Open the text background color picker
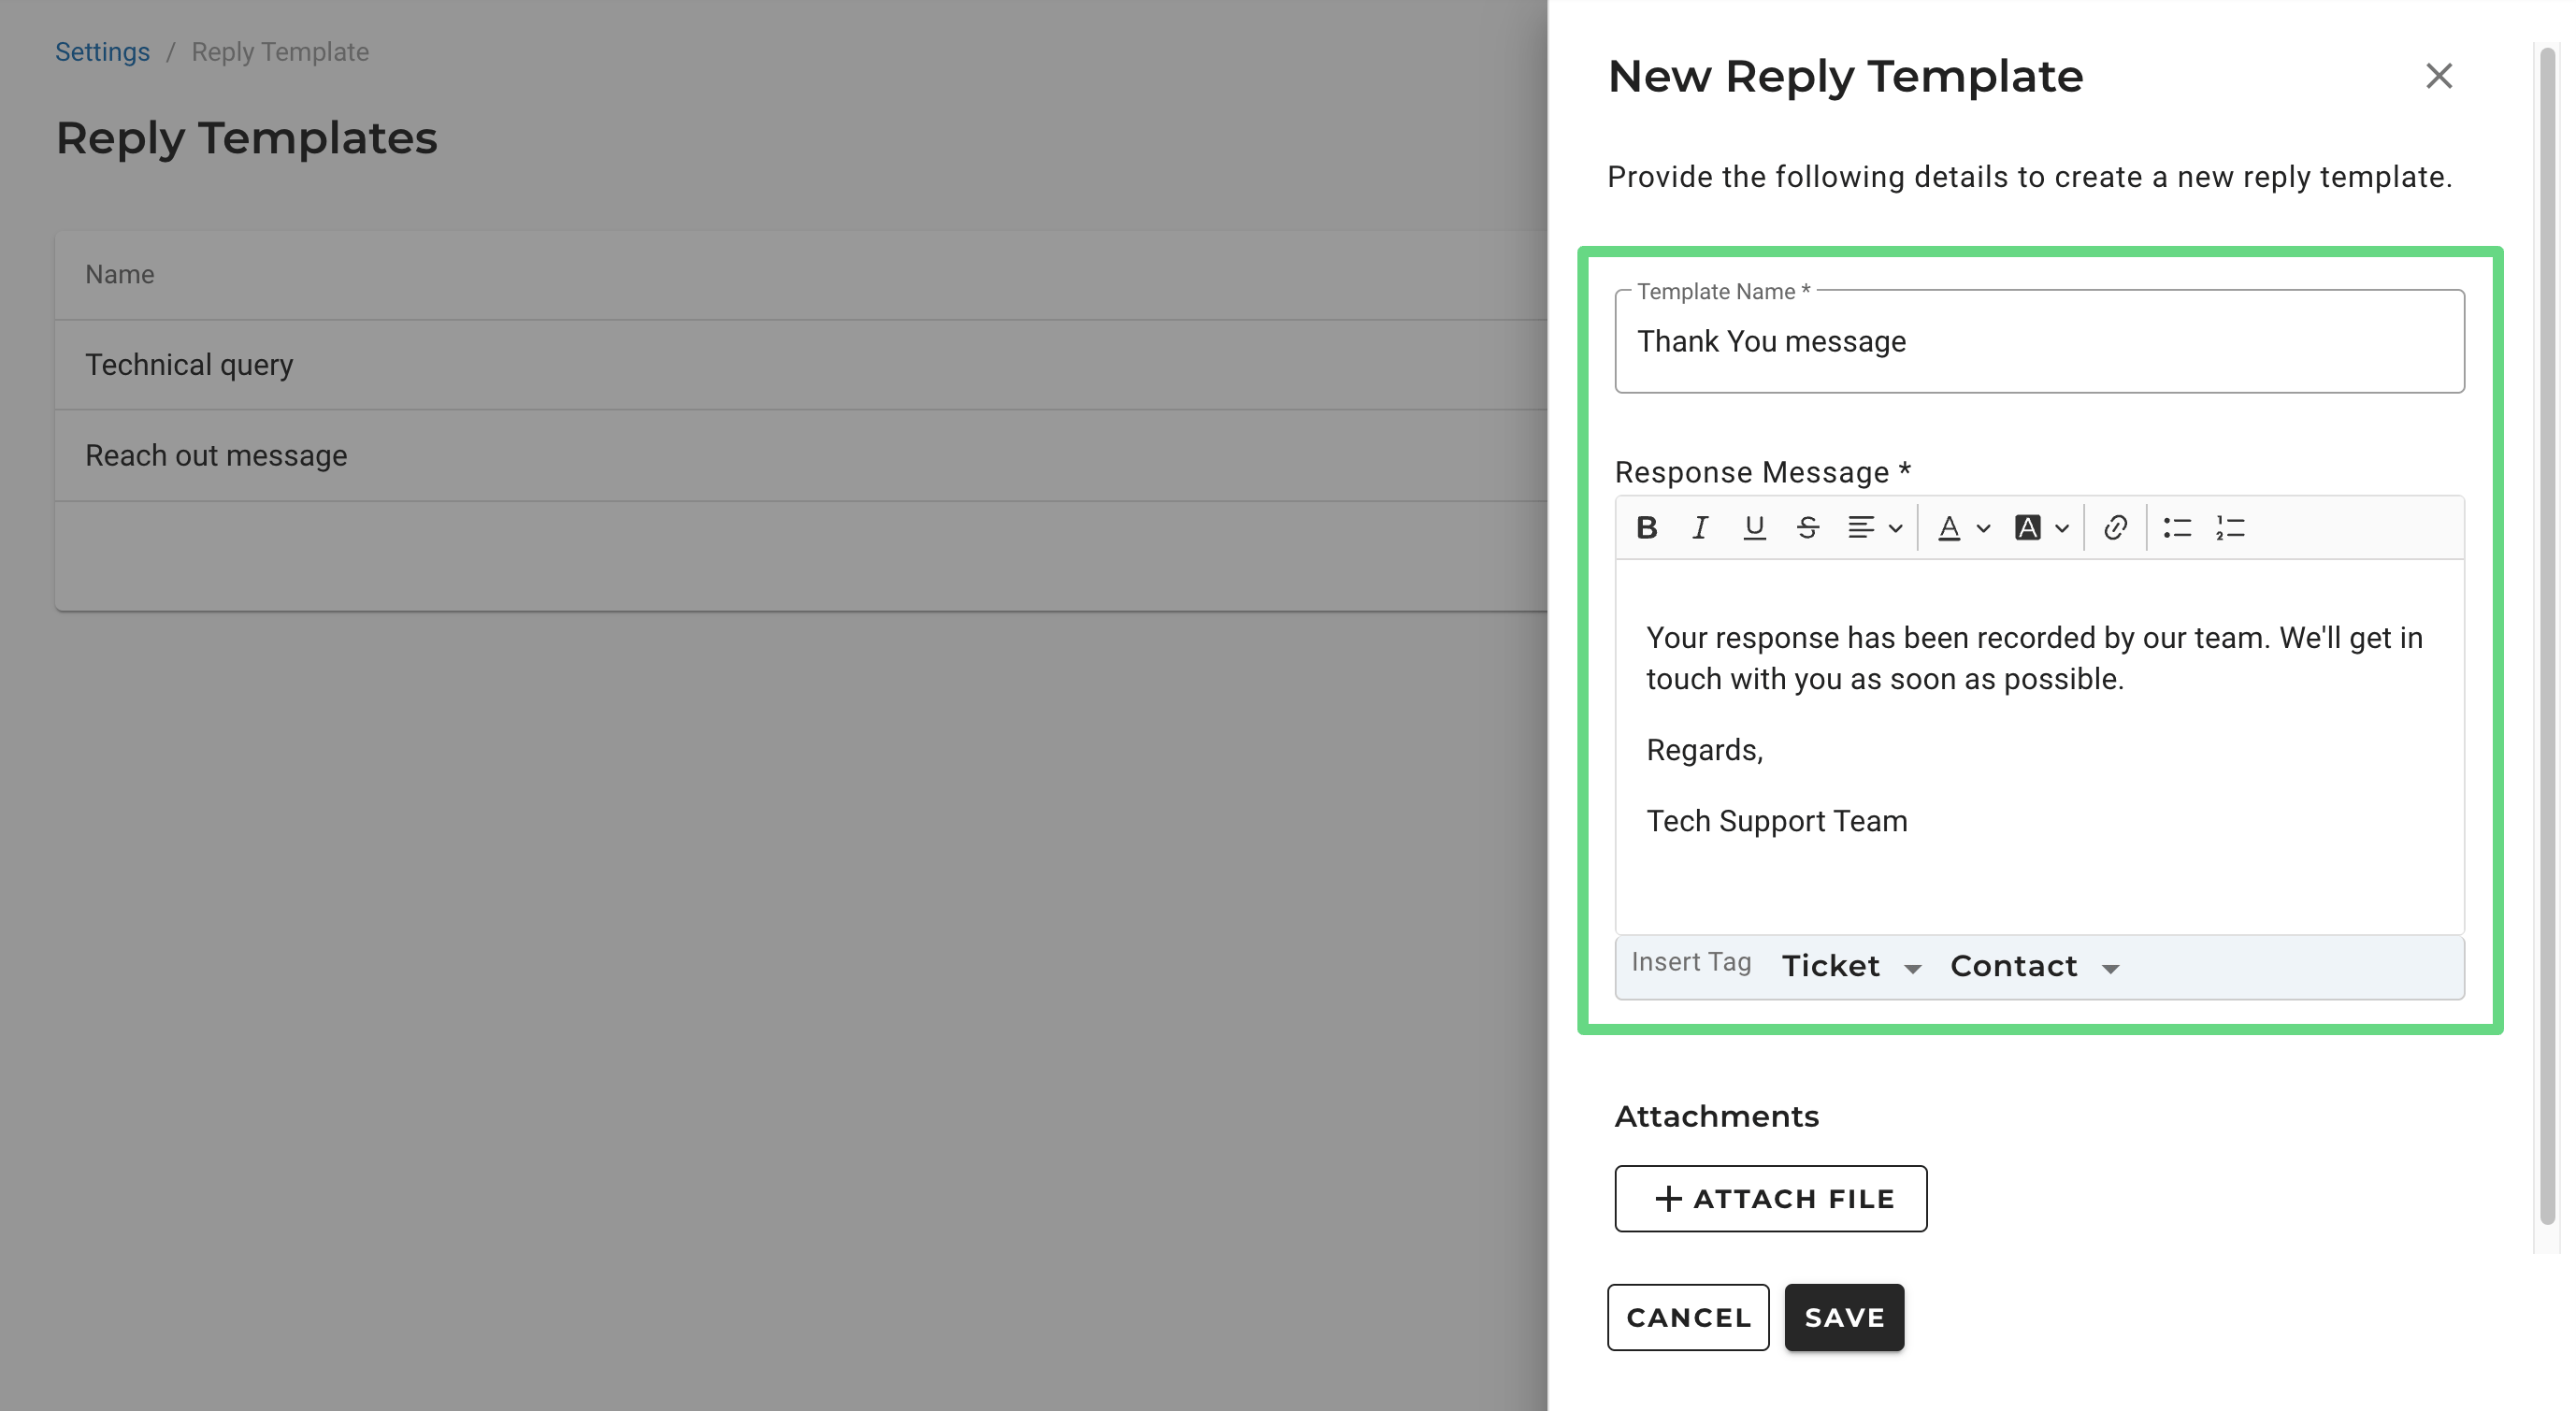This screenshot has height=1411, width=2576. (2040, 527)
